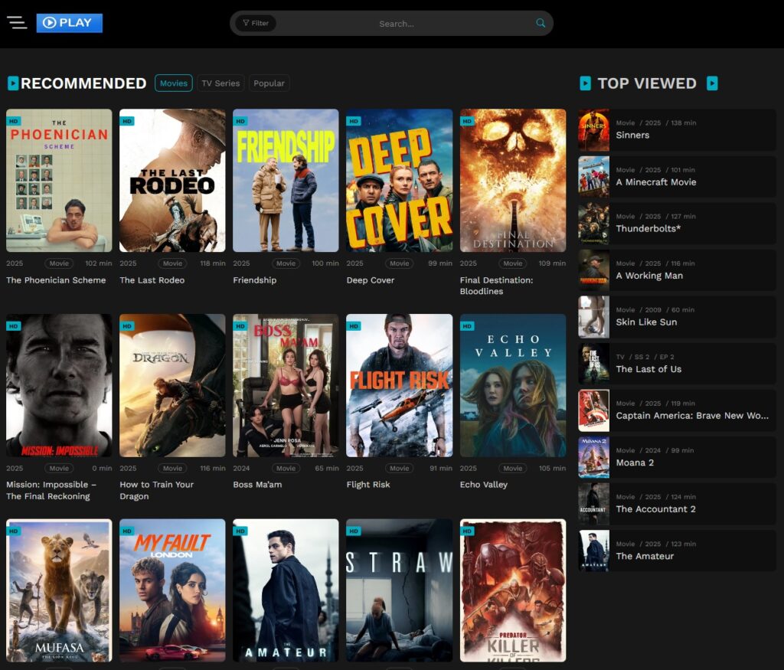This screenshot has width=784, height=670.
Task: Click the search magnifier icon
Action: 540,23
